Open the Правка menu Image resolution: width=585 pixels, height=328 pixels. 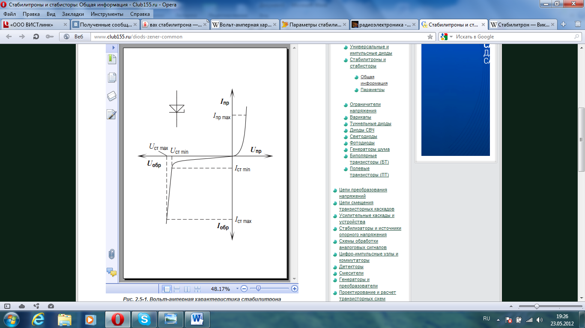click(x=31, y=14)
